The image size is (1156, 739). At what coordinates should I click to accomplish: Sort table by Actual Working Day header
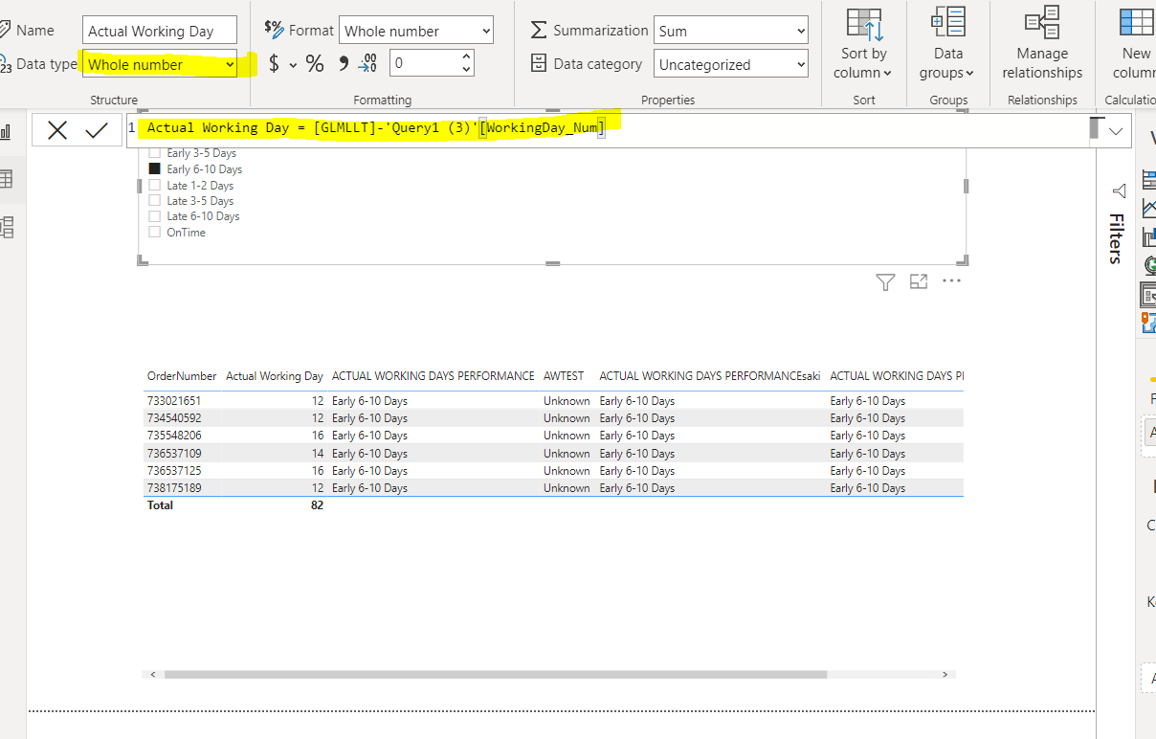point(275,376)
